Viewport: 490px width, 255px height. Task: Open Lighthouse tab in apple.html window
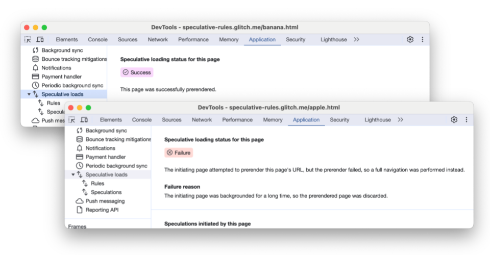click(377, 120)
